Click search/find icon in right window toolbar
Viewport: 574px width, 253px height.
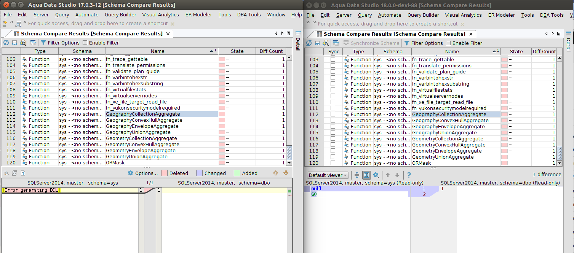(x=326, y=43)
